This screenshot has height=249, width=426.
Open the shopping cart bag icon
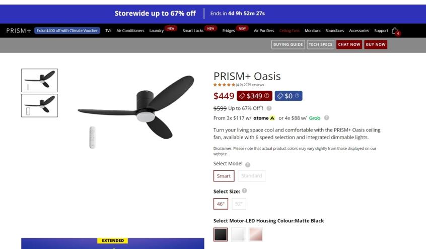tap(395, 31)
